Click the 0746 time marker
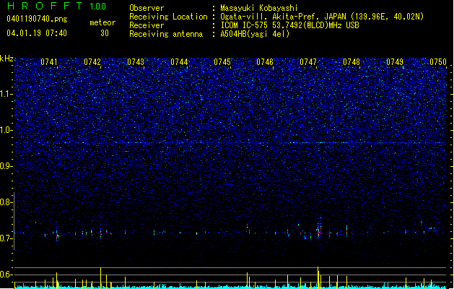The width and height of the screenshot is (454, 289). 265,62
